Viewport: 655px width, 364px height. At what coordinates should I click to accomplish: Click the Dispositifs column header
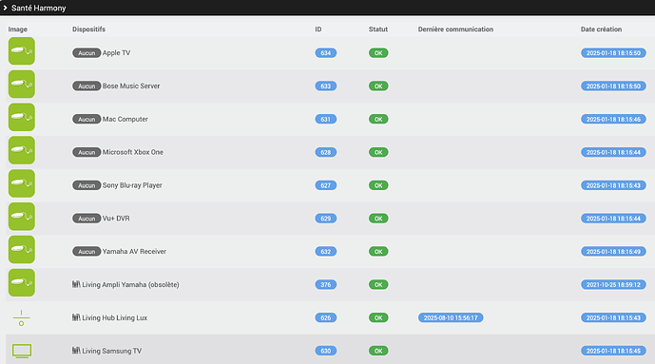[88, 29]
